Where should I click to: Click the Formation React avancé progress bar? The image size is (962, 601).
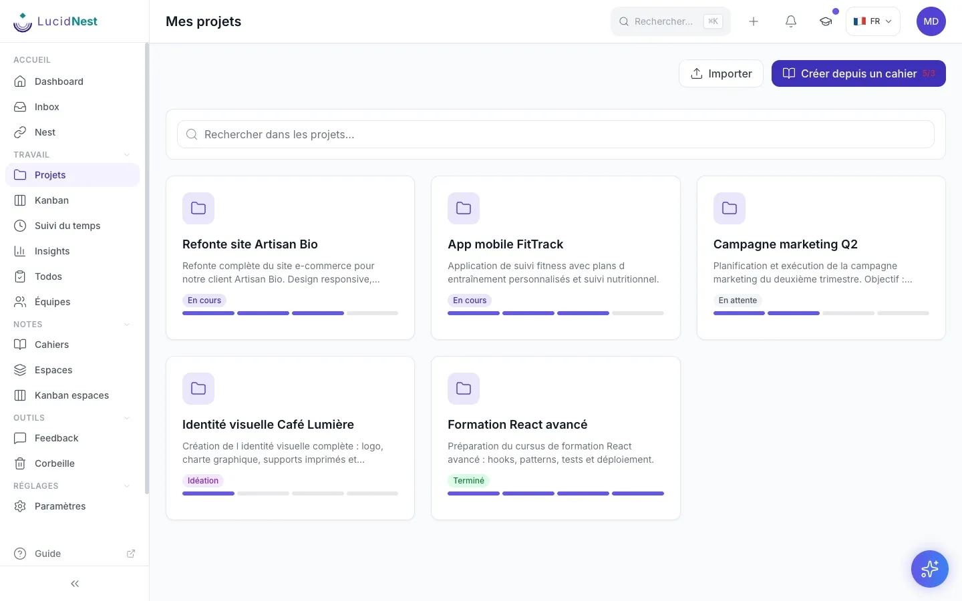click(x=556, y=493)
